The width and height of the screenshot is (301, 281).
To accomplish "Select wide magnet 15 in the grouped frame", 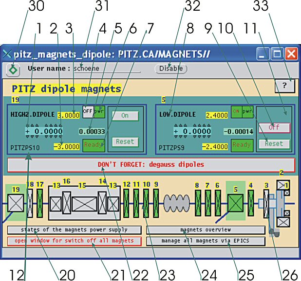I will (84, 204).
